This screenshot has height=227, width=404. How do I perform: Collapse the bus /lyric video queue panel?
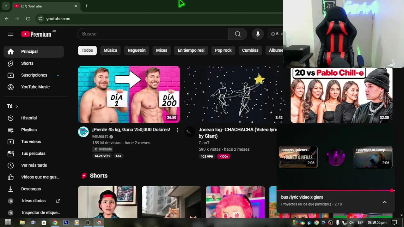pos(385,202)
